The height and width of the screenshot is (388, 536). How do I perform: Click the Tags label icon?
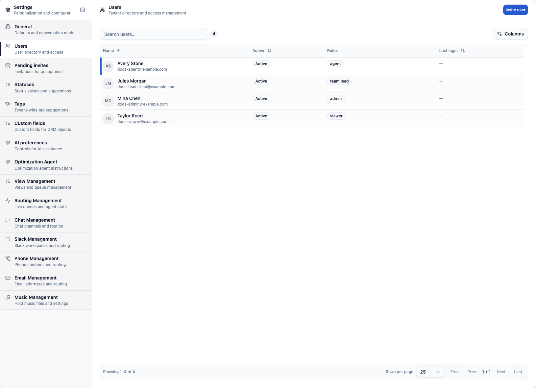coord(8,104)
